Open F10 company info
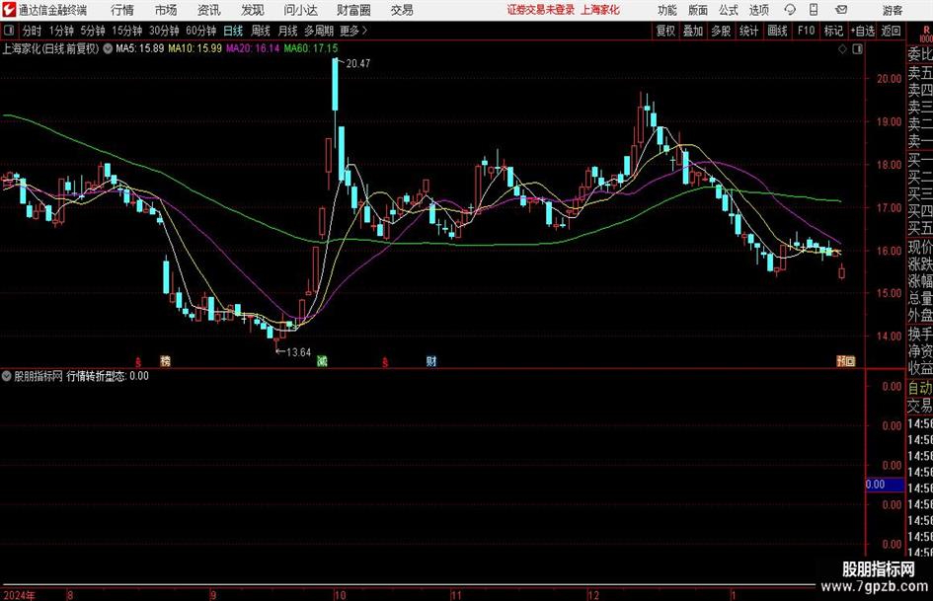 807,31
